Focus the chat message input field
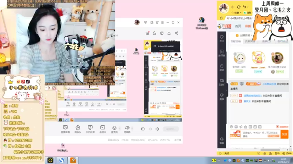Viewport: 293px width, 164px height. point(260,134)
